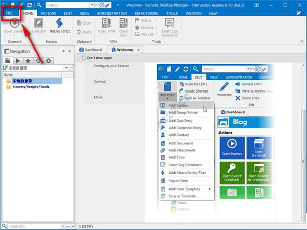The image size is (307, 230).
Task: Open the gear tab in Navigation panel
Action: (x=48, y=60)
